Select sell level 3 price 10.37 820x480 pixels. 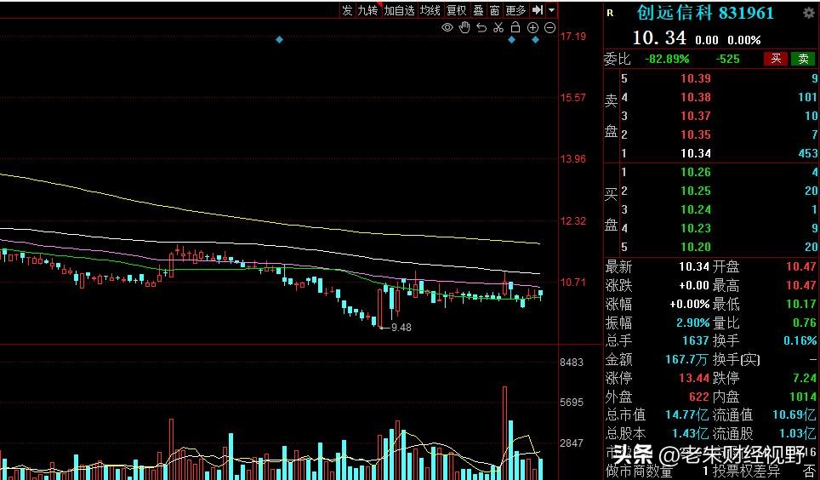pyautogui.click(x=696, y=116)
